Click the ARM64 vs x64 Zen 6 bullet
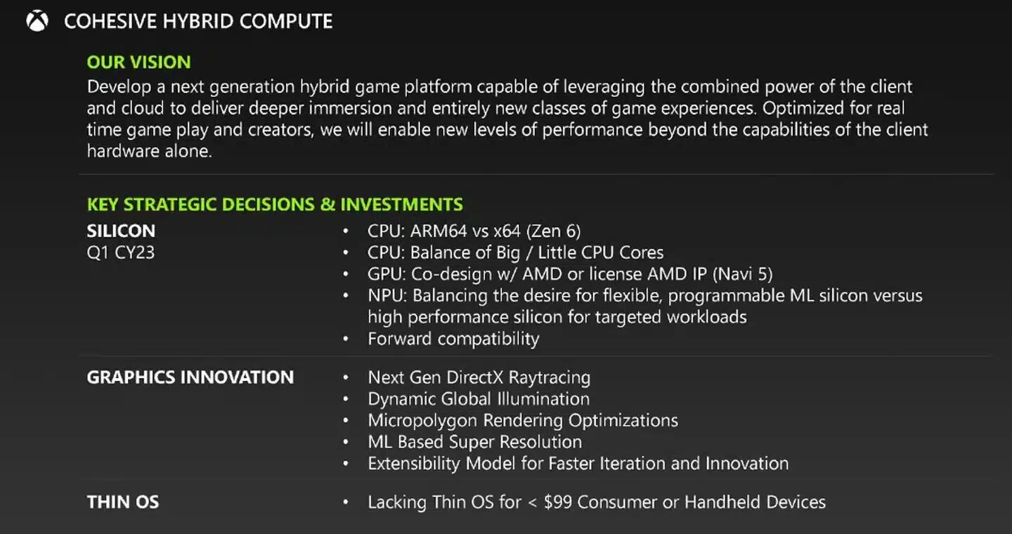Viewport: 1012px width, 534px height. (474, 230)
